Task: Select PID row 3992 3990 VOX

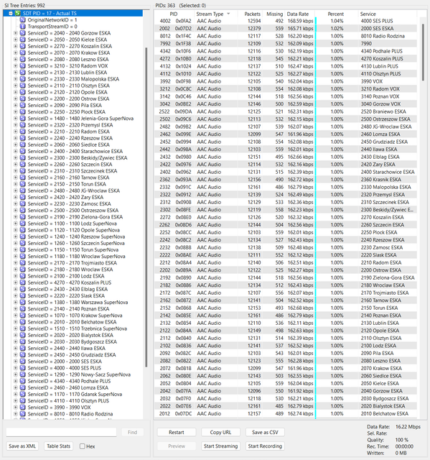Action: [285, 81]
